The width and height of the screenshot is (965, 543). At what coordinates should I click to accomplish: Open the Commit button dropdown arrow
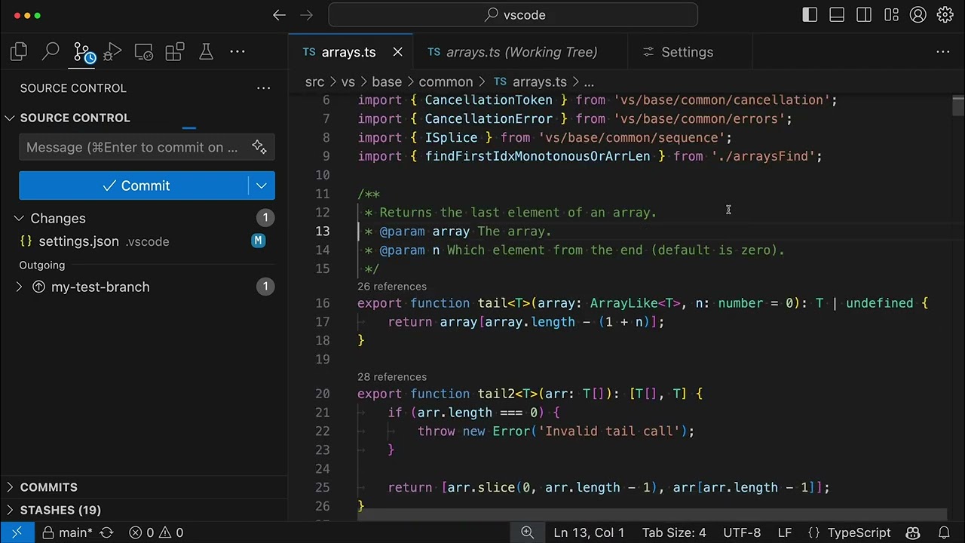point(262,186)
